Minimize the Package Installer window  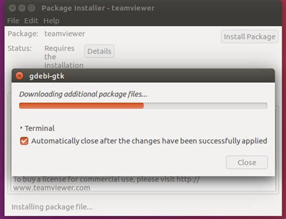22,8
